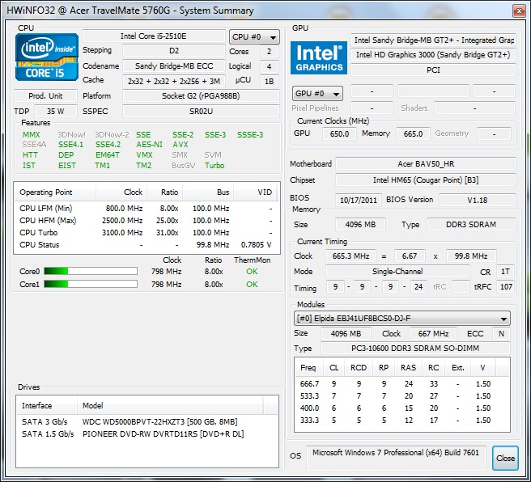Screen dimensions: 531x482
Task: Click the cache value 2x32 + 2x32 + 2x256 + 3M
Action: (x=174, y=81)
